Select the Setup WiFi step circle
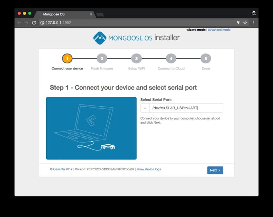 [136, 59]
